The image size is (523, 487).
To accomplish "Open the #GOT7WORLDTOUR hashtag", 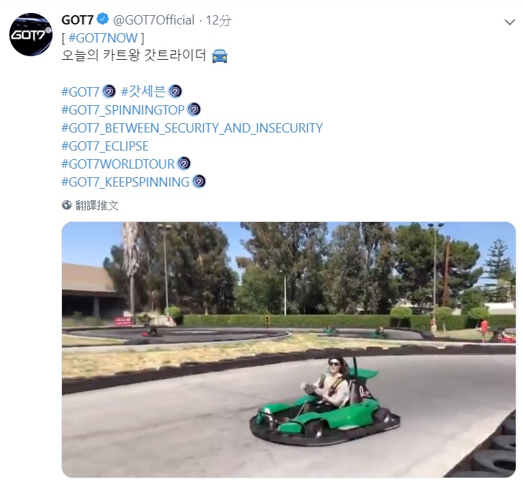I will [x=118, y=164].
